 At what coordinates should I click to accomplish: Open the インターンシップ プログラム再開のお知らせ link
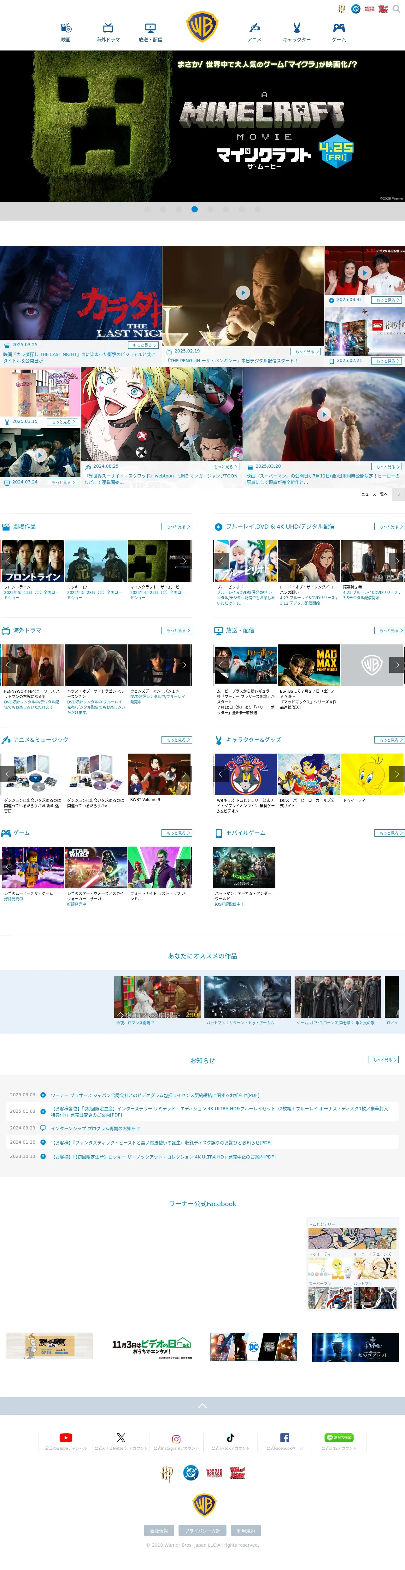[95, 1128]
